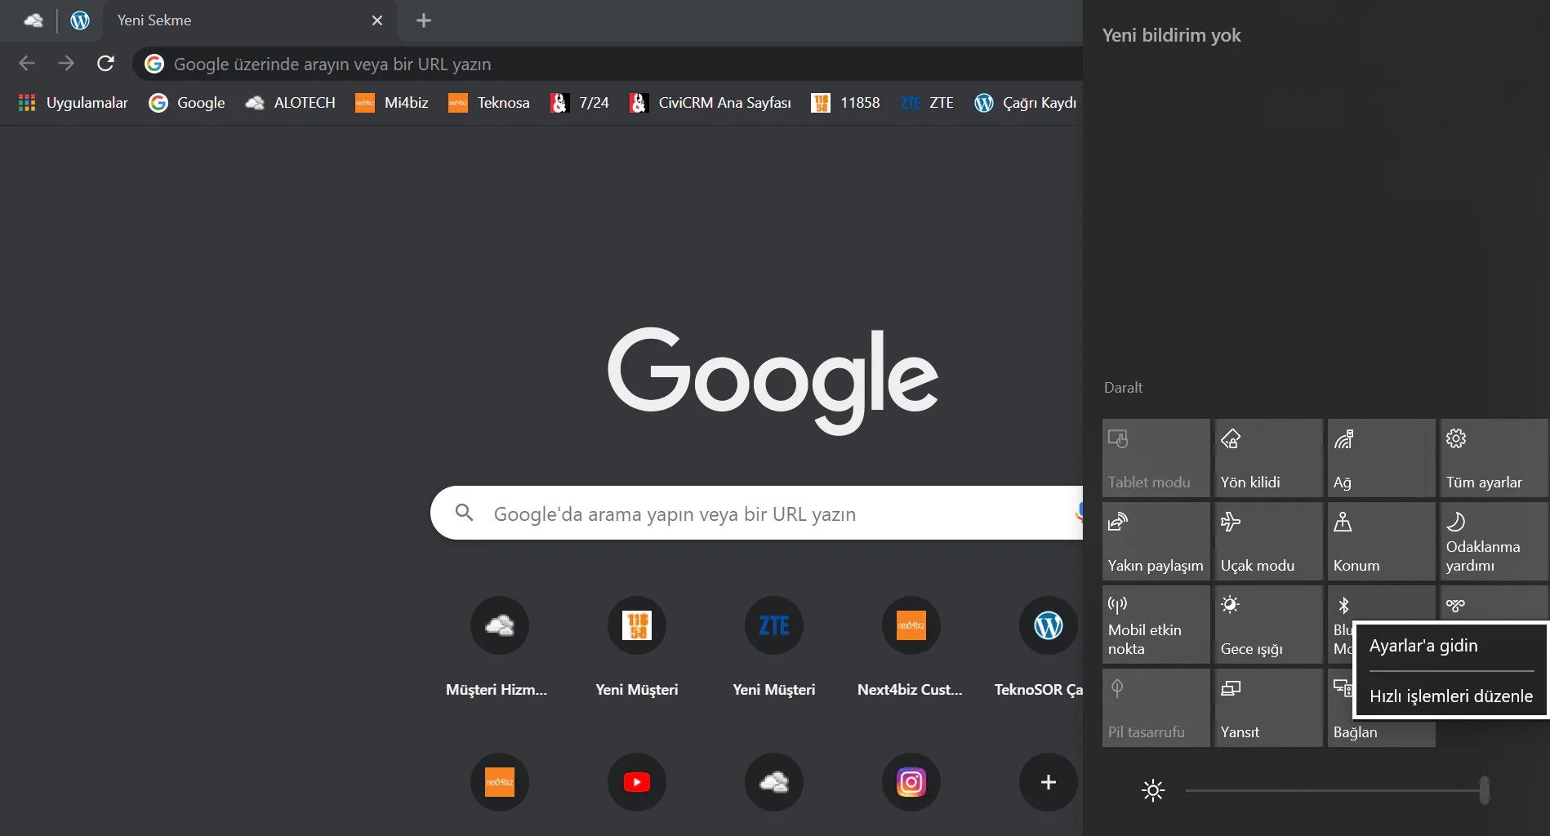Toggle Uçak modu quick action
The width and height of the screenshot is (1550, 836).
[x=1267, y=541]
